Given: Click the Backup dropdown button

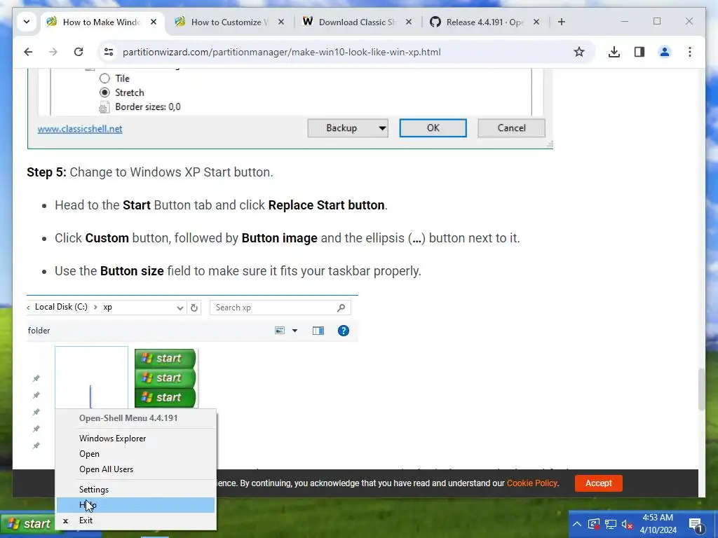Looking at the screenshot, I should (x=348, y=128).
